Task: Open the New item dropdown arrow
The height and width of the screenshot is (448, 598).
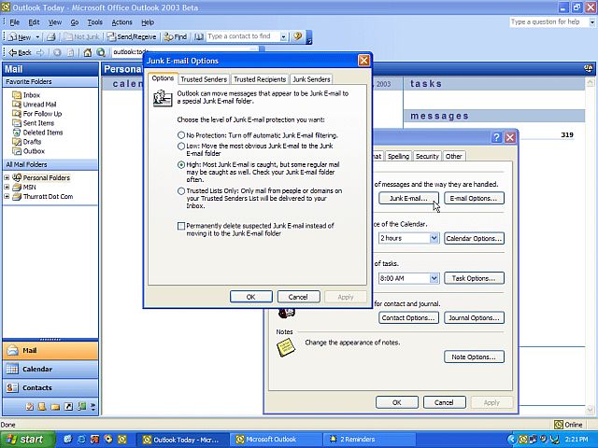Action: (x=37, y=37)
